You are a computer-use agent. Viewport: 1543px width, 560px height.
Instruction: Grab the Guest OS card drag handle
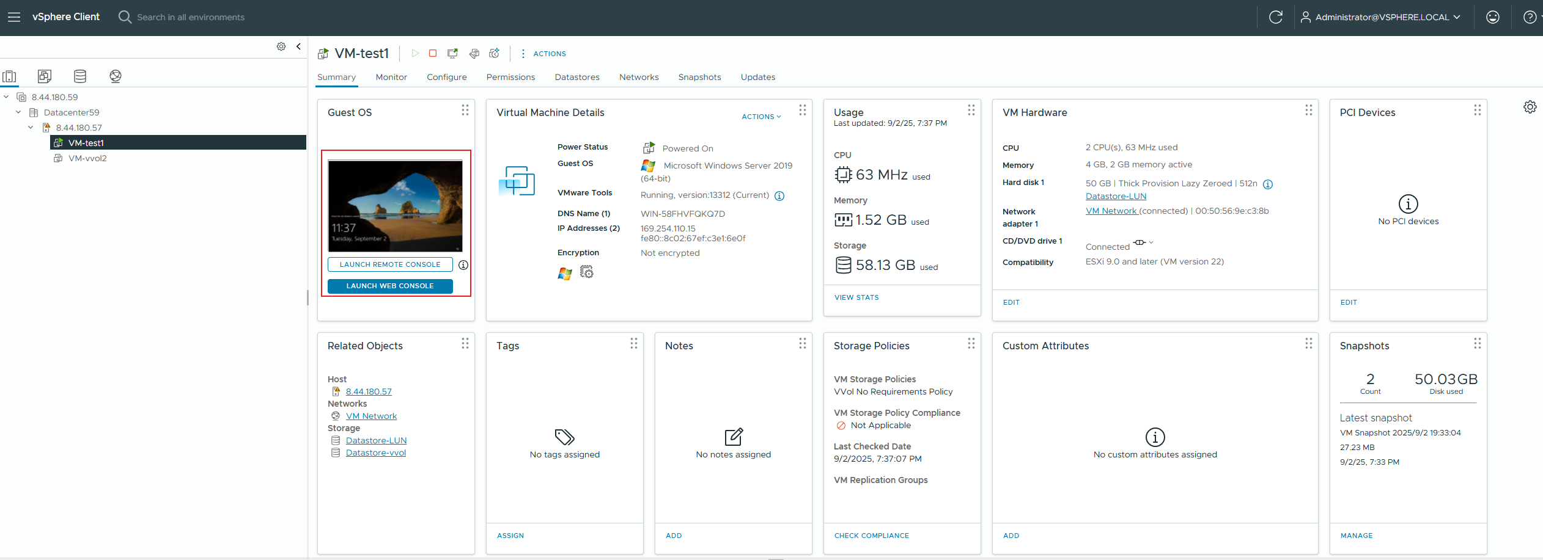[465, 110]
